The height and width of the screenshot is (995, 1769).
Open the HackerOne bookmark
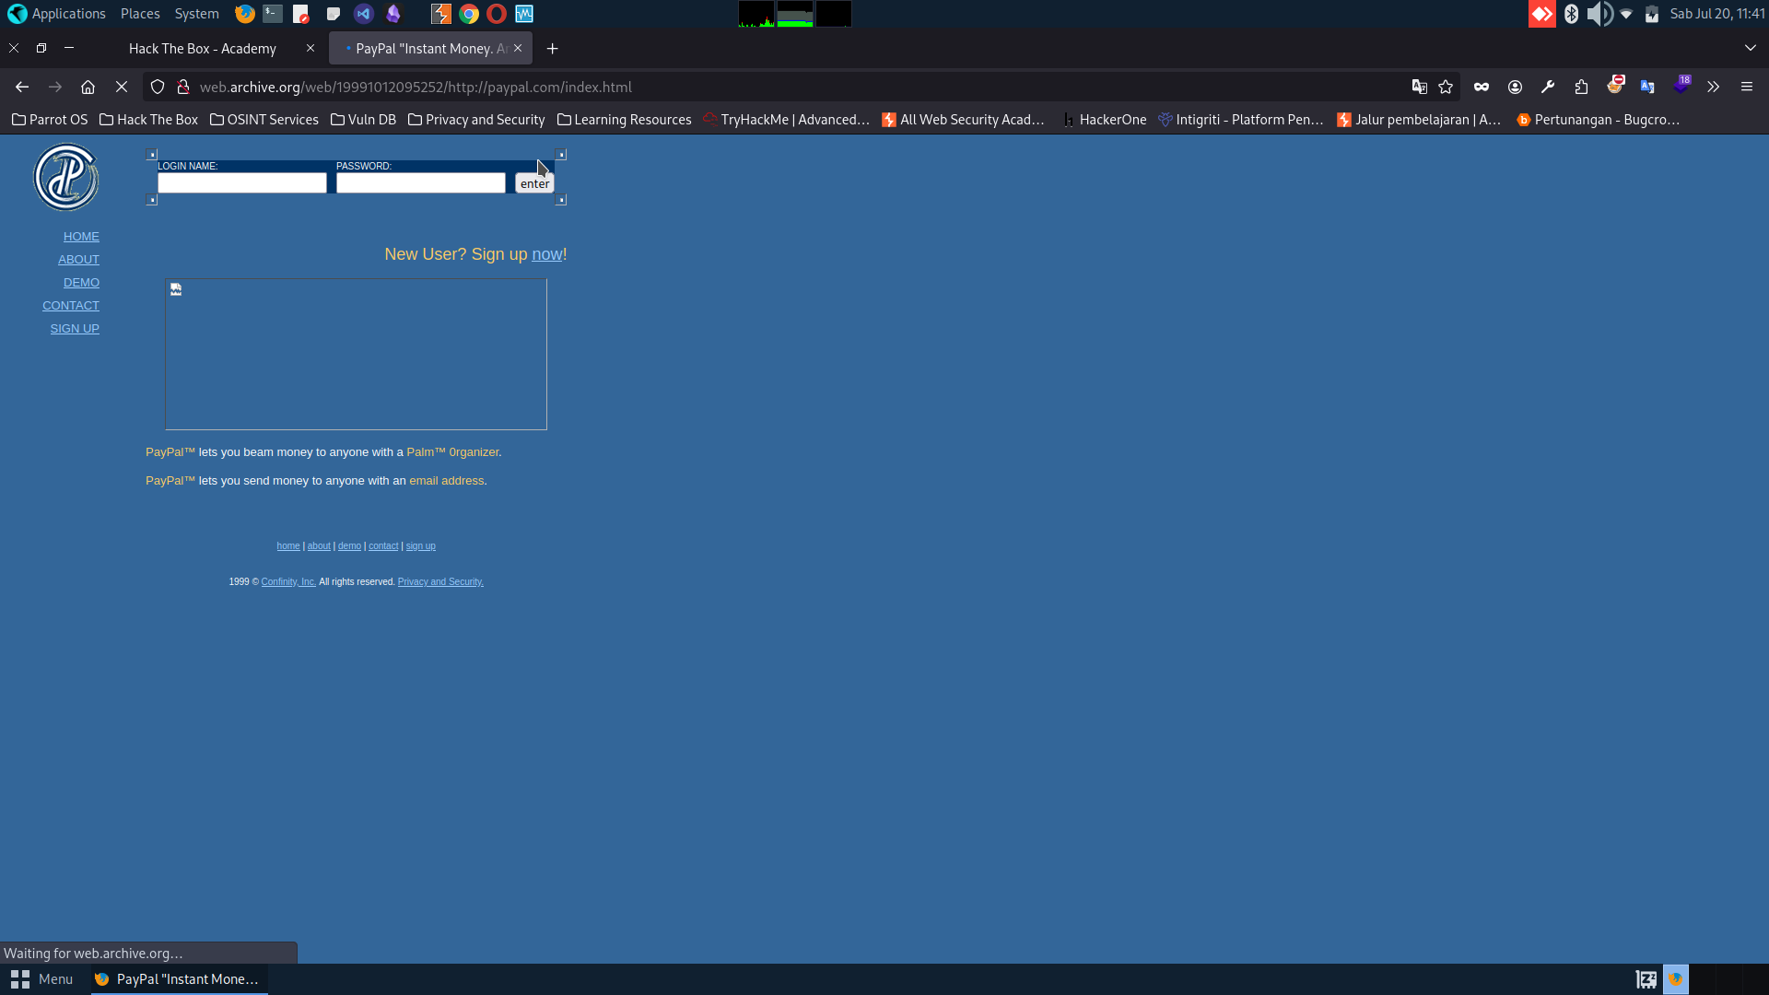point(1104,120)
